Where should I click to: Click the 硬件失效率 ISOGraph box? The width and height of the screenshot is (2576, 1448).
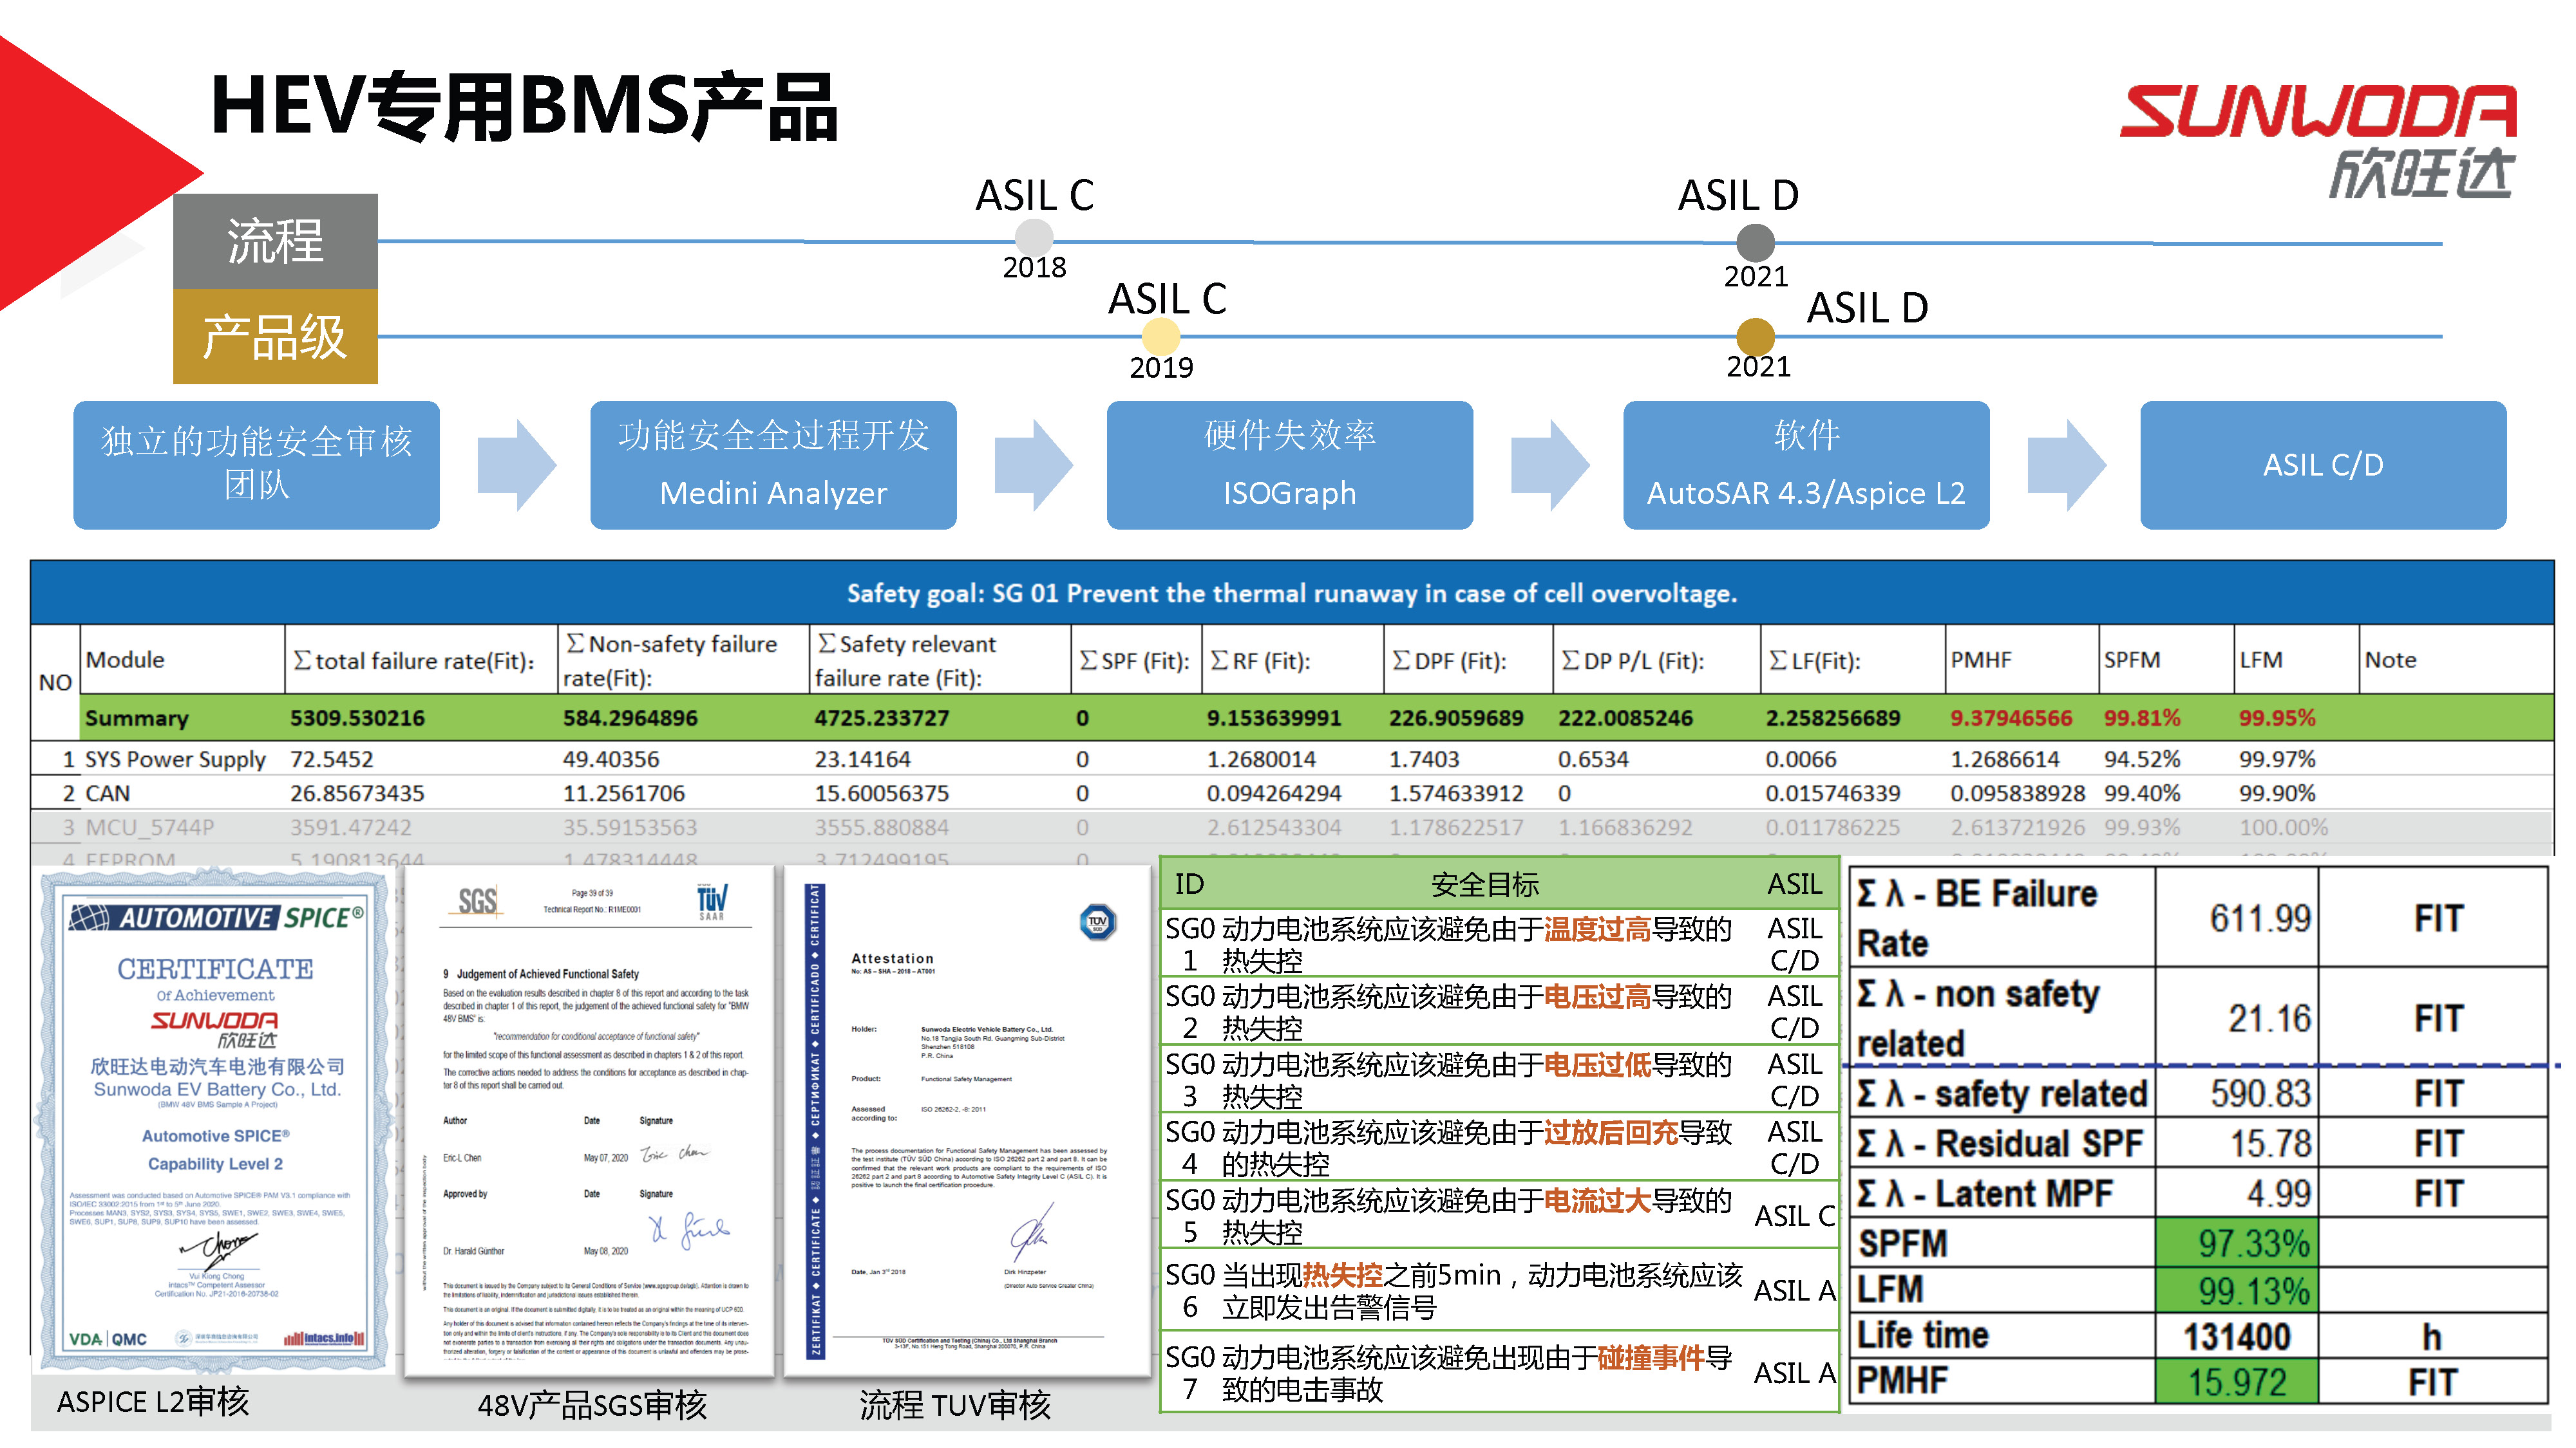coord(1290,465)
